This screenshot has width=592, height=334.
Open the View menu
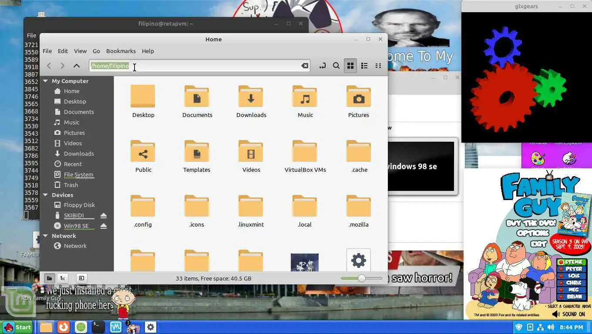pos(80,51)
